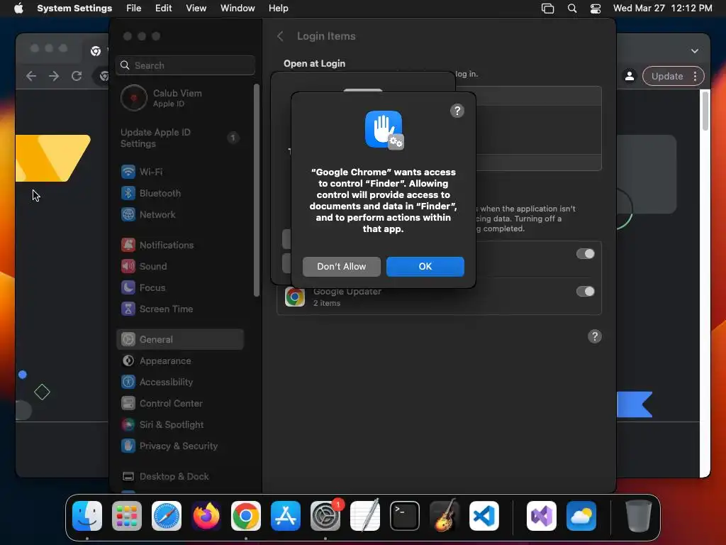This screenshot has width=726, height=545.
Task: Select Screen Time in the sidebar
Action: pyautogui.click(x=181, y=309)
